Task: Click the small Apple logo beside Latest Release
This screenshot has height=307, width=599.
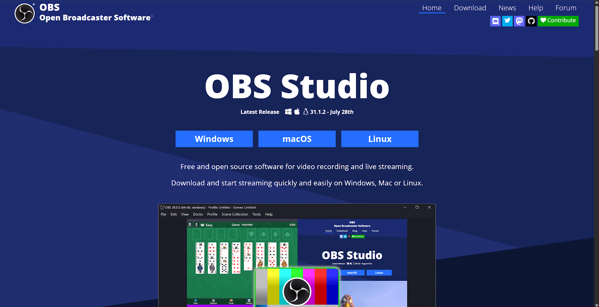Action: coord(297,112)
